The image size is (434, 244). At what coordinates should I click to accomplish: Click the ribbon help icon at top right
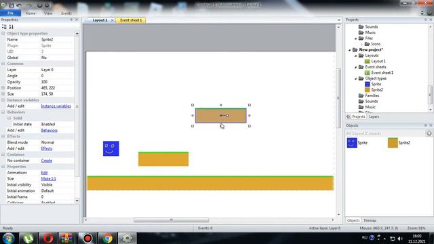click(x=429, y=13)
